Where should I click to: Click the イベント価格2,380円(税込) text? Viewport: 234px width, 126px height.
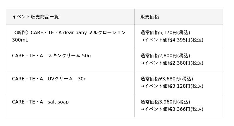174,63
